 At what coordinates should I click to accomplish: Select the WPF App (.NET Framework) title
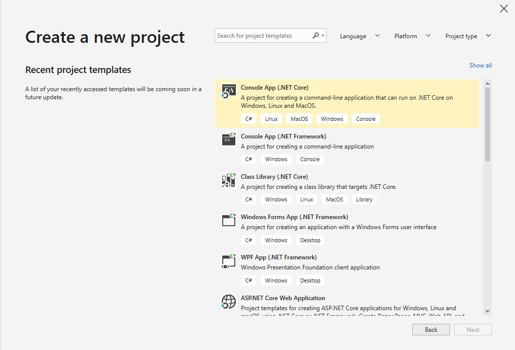[x=279, y=257]
